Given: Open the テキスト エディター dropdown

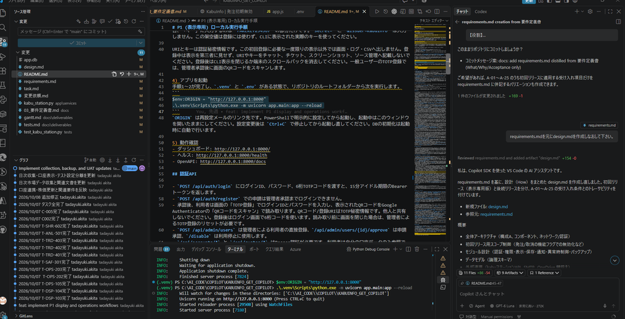Looking at the screenshot, I should pyautogui.click(x=435, y=20).
